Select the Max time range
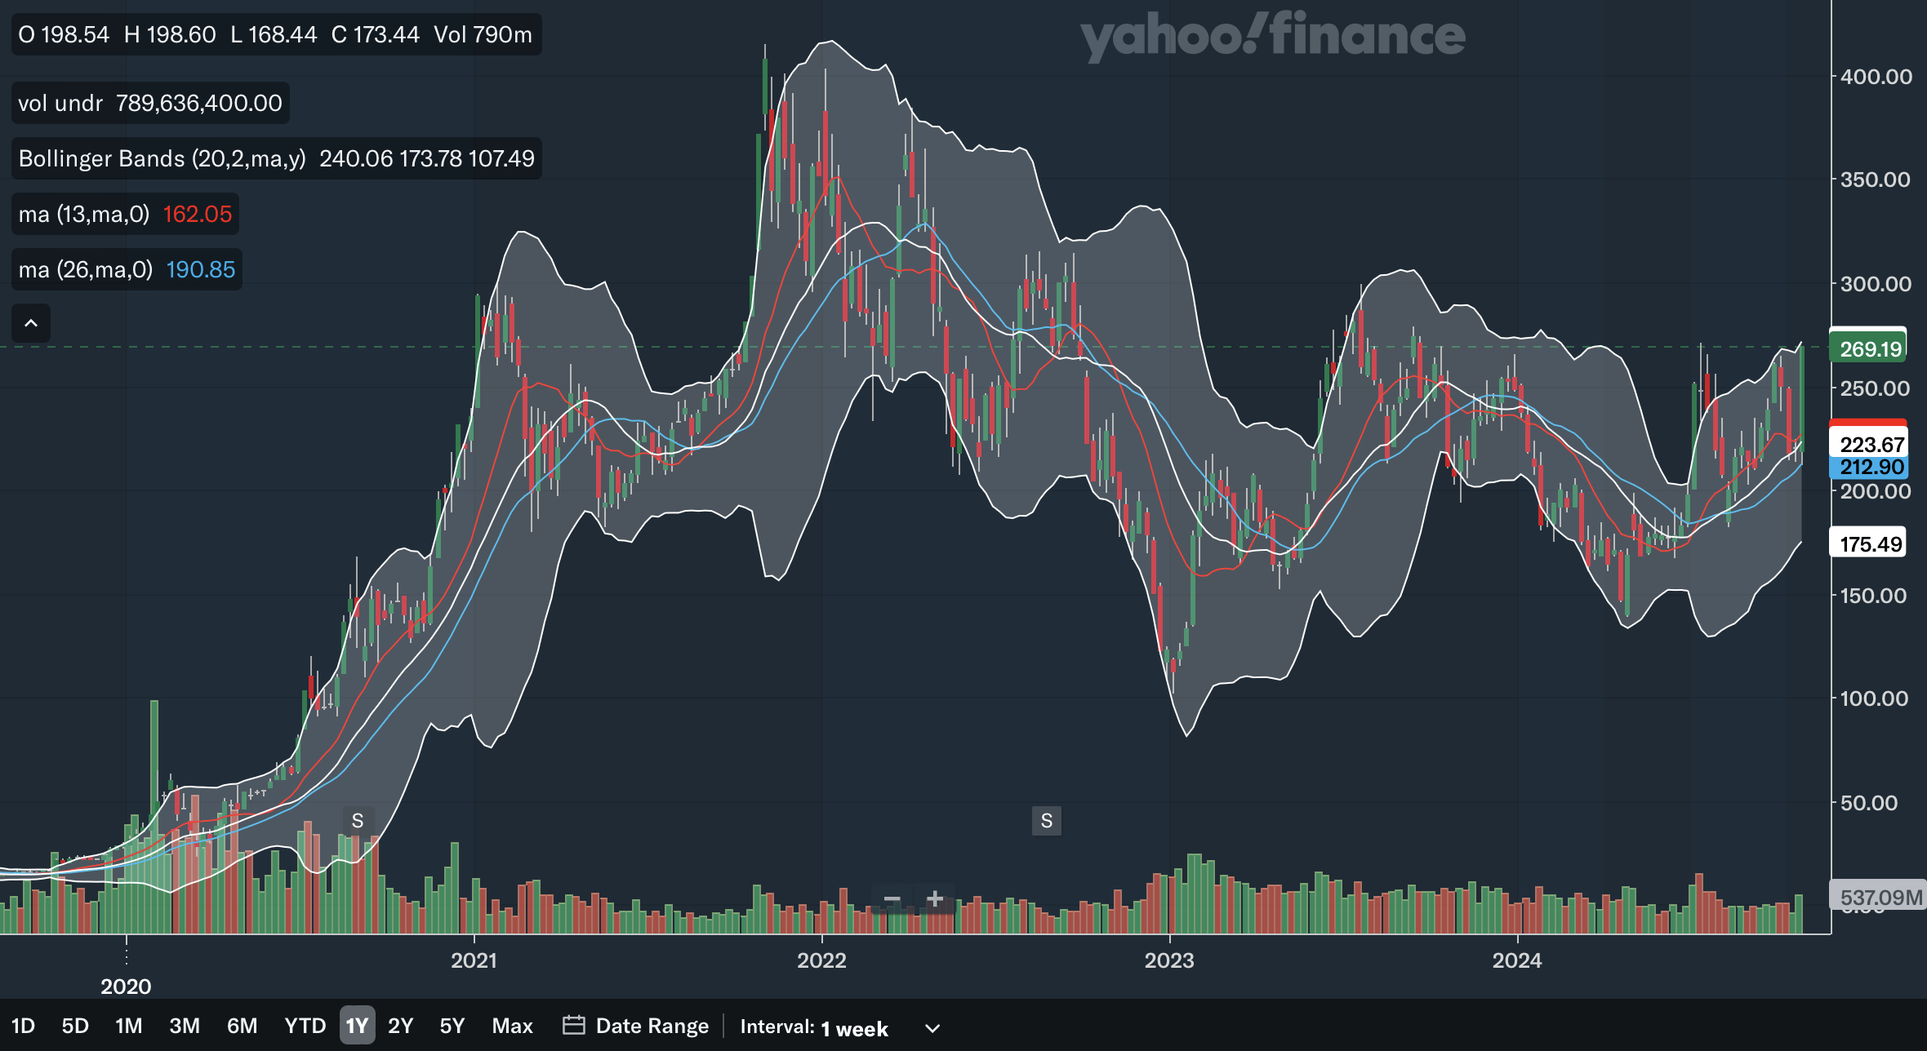 pyautogui.click(x=512, y=1026)
